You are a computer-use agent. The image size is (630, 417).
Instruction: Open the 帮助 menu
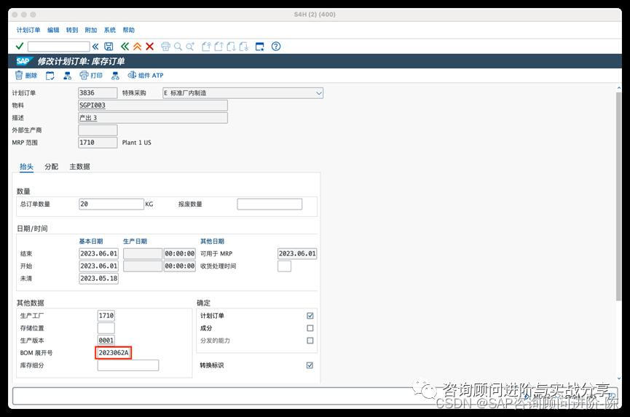[129, 30]
